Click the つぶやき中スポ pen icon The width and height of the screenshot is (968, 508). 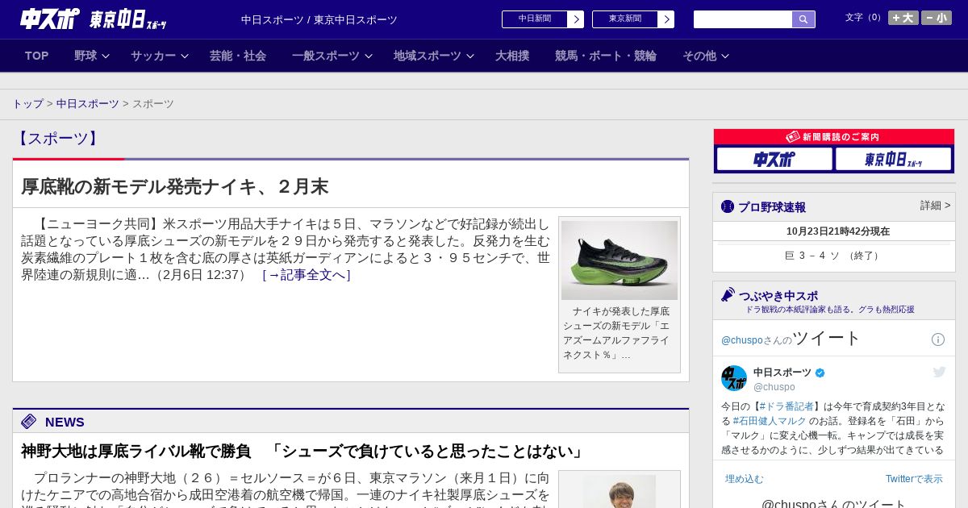[728, 294]
